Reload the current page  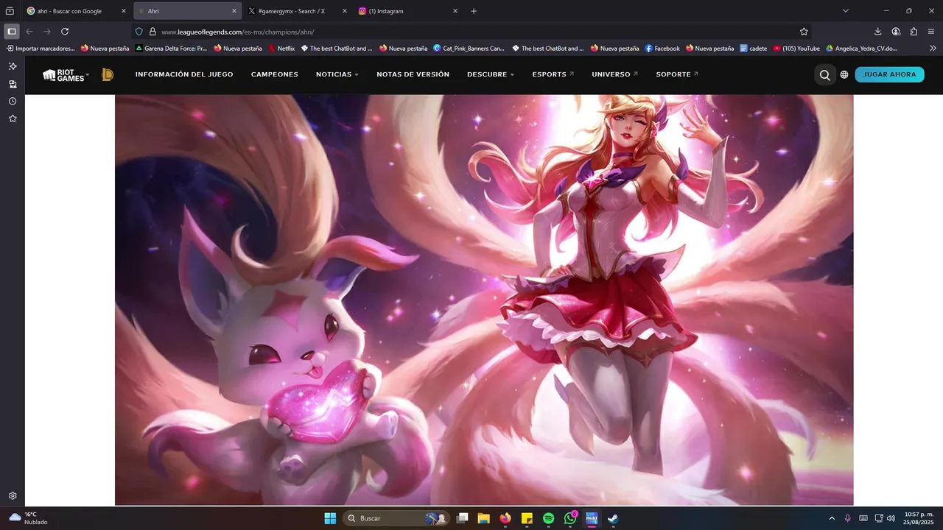65,32
